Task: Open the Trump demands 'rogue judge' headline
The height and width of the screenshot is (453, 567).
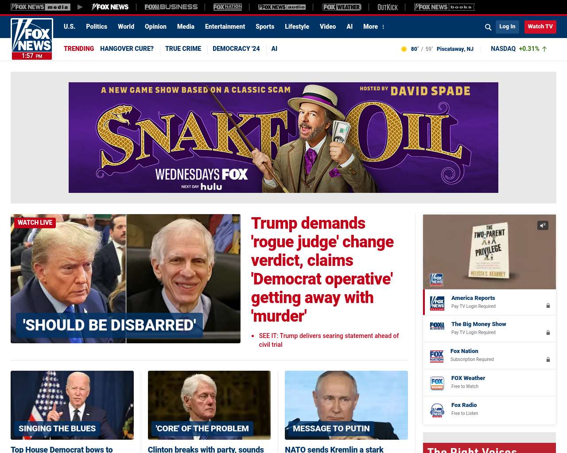Action: click(322, 269)
